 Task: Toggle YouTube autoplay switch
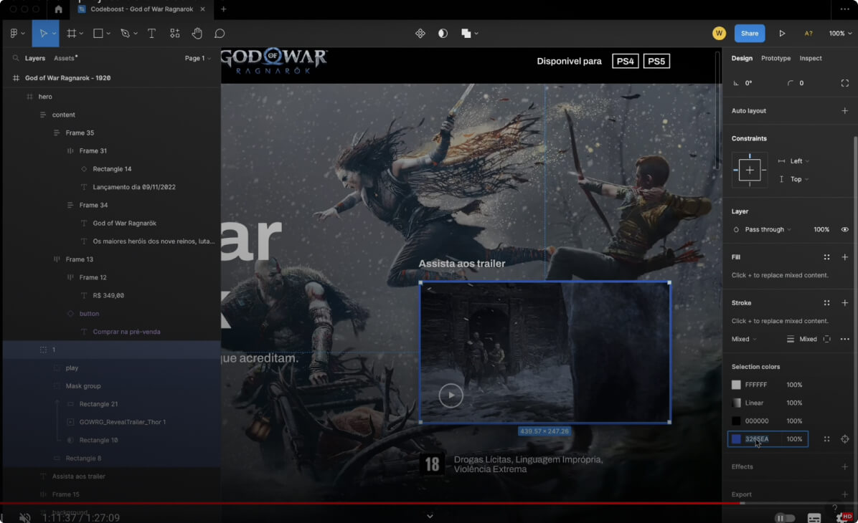click(785, 517)
